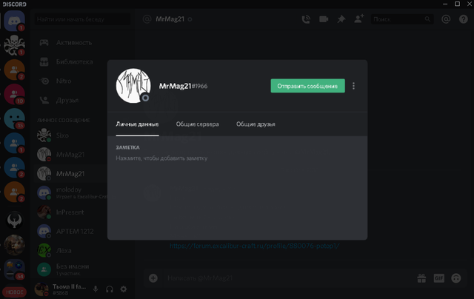The image size is (474, 299).
Task: Switch to the Общие сервера tab
Action: pyautogui.click(x=198, y=124)
